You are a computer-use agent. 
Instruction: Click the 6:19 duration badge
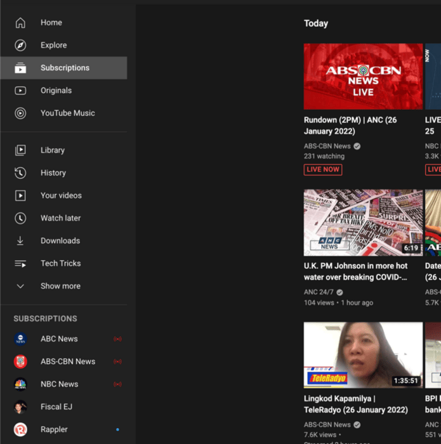[411, 248]
